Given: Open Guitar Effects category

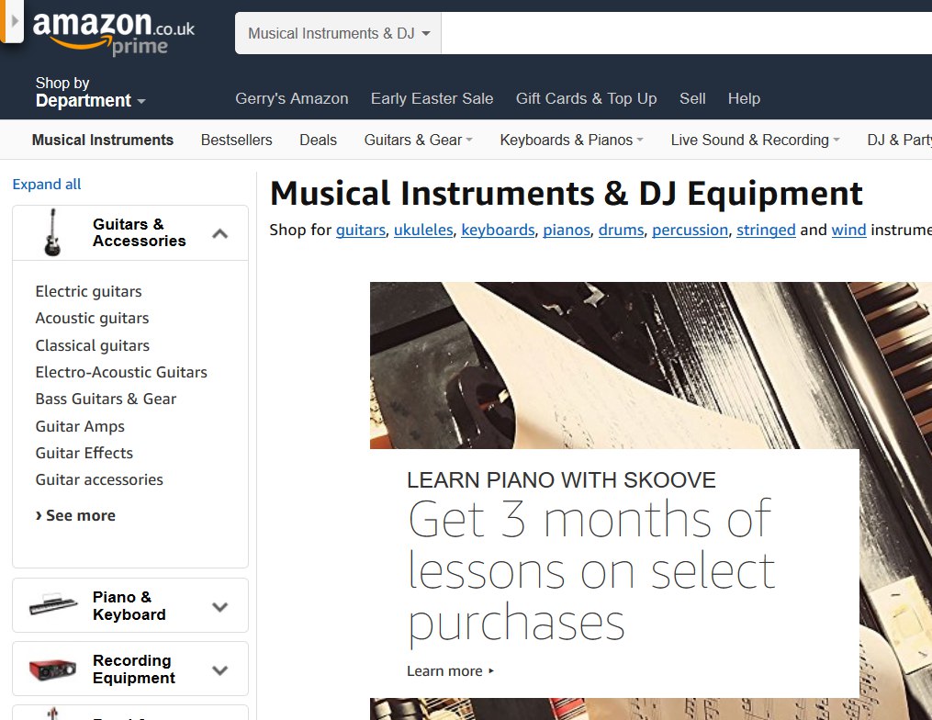Looking at the screenshot, I should tap(84, 453).
